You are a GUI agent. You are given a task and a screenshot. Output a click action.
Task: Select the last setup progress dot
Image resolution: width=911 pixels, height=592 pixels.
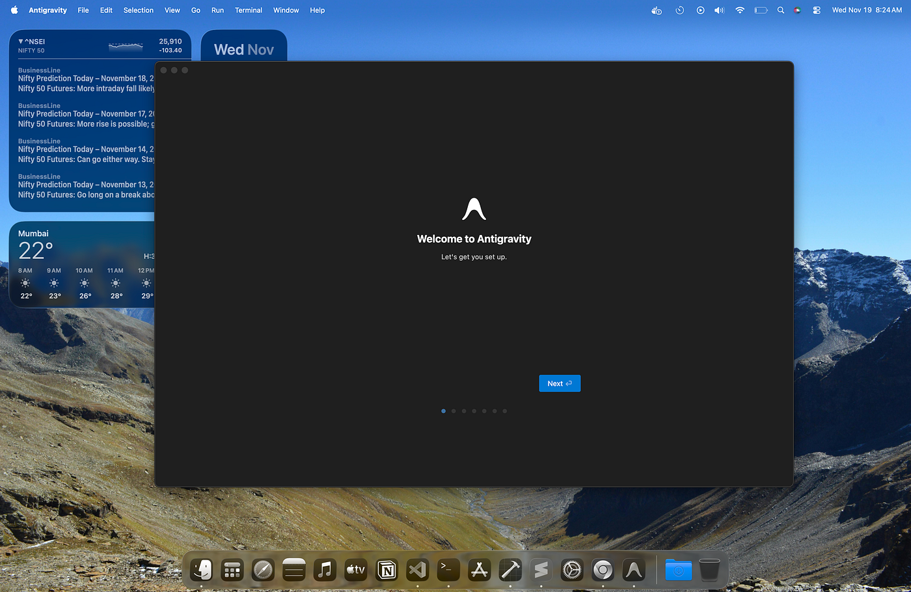point(505,411)
